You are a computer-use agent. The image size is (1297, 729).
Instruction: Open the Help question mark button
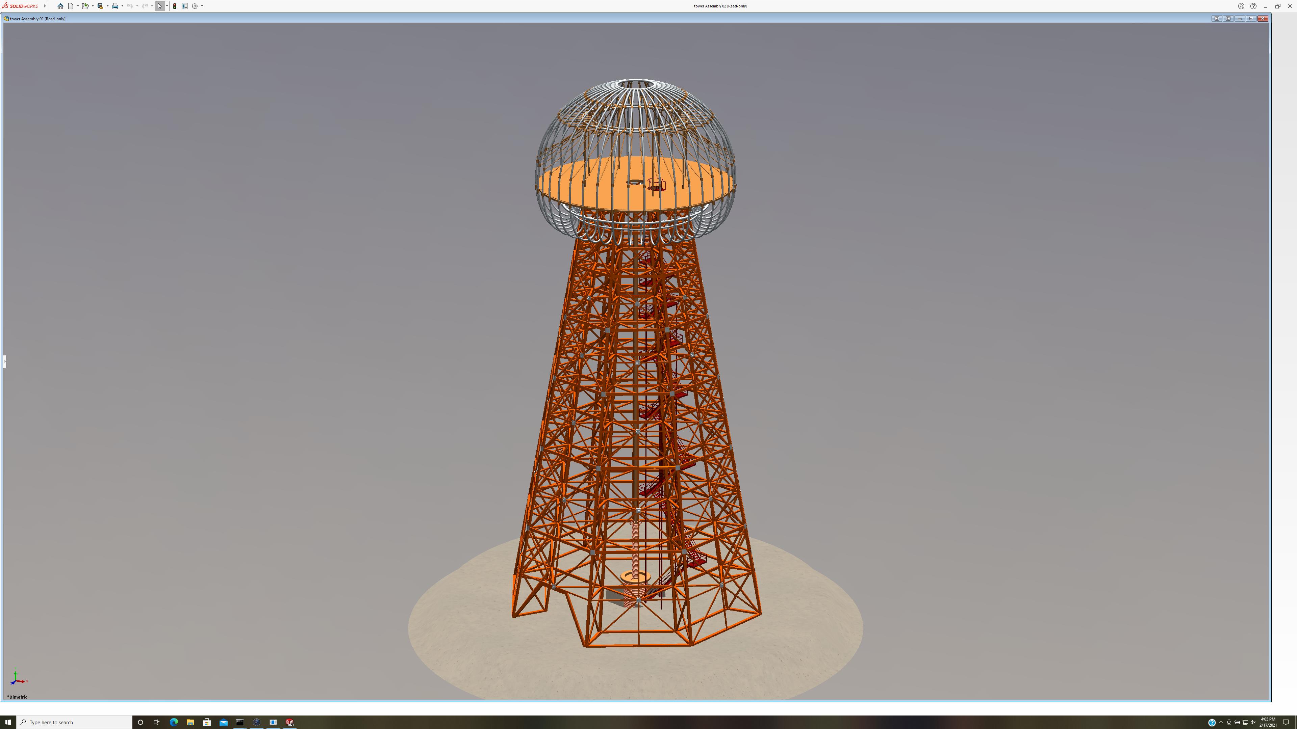[x=1253, y=6]
